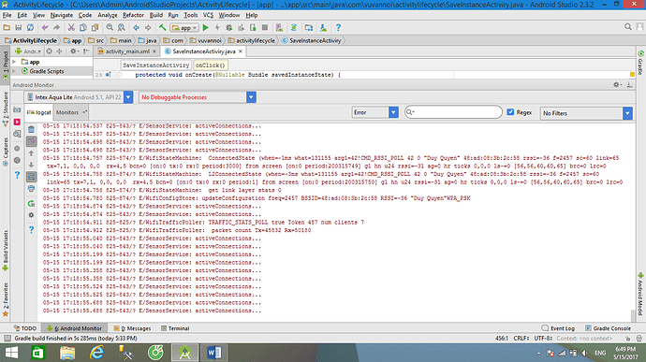This screenshot has height=362, width=646.
Task: Run the app with green play button
Action: pyautogui.click(x=206, y=27)
